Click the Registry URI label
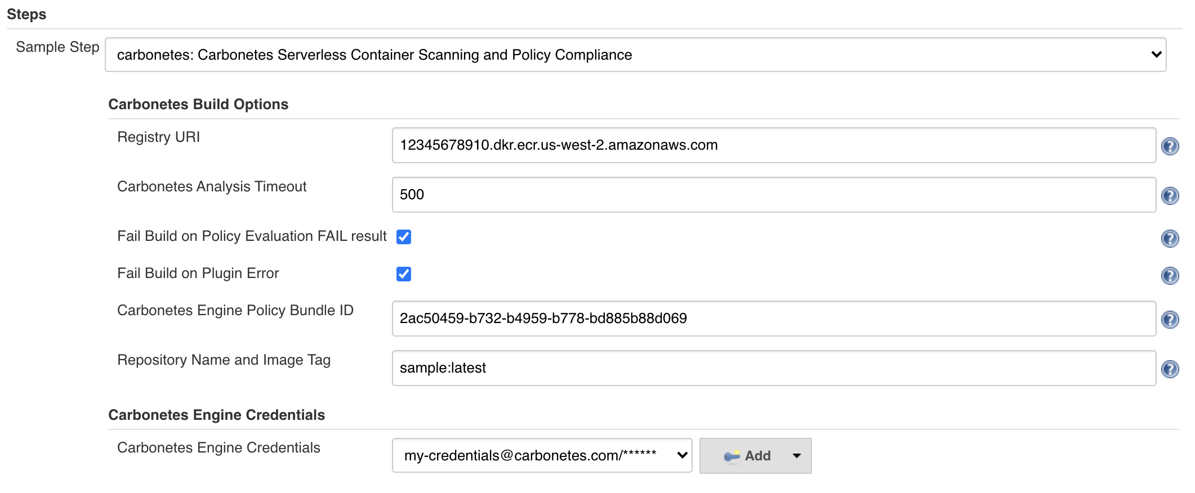This screenshot has width=1195, height=493. coord(158,137)
